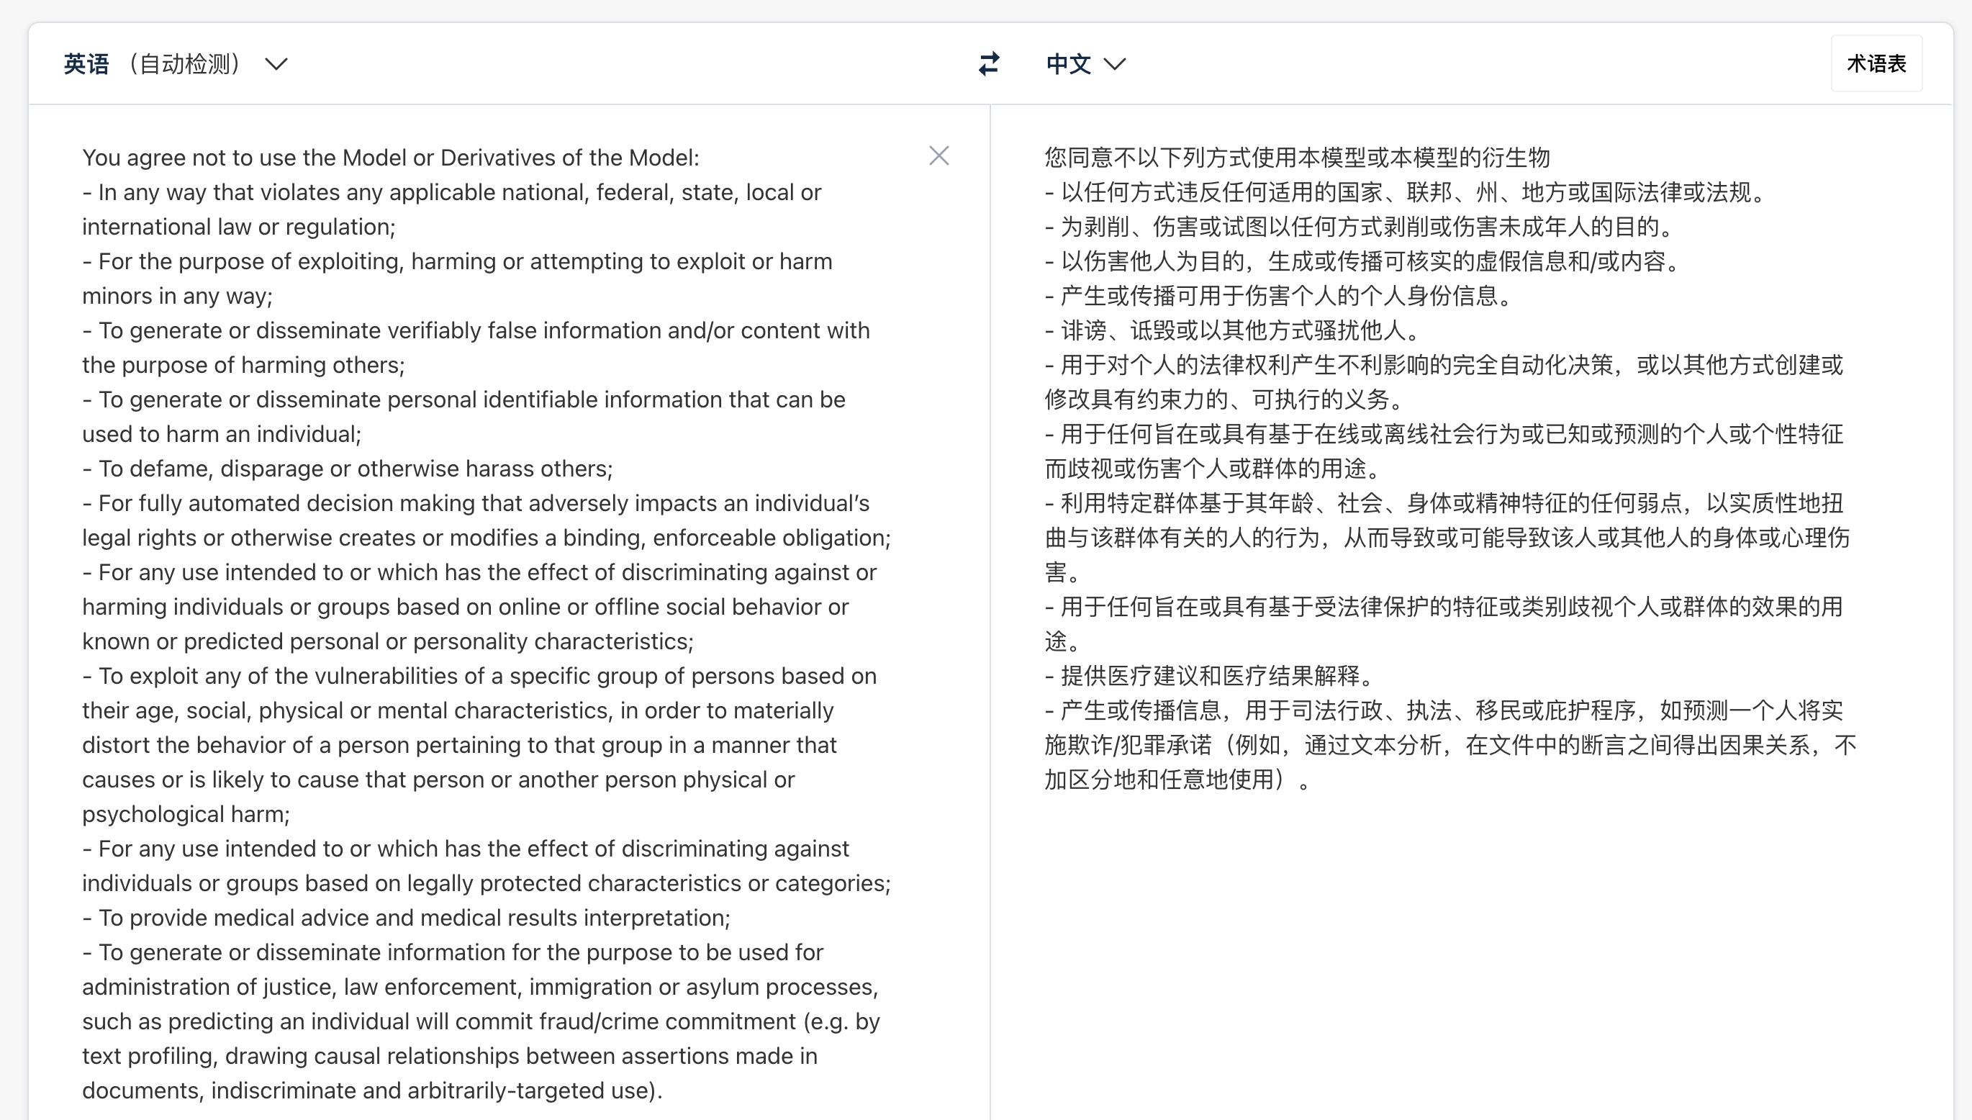Place cursor in 'You agree not to use' line
Image resolution: width=1972 pixels, height=1120 pixels.
click(x=391, y=158)
